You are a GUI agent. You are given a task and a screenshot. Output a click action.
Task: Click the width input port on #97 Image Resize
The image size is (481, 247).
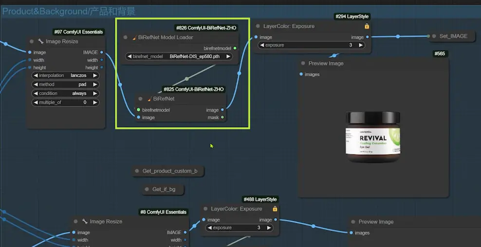29,60
